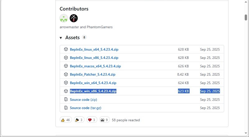249x137 pixels.
Task: Click package icon beside BepInEx_linux_x64 zip
Action: (x=66, y=49)
